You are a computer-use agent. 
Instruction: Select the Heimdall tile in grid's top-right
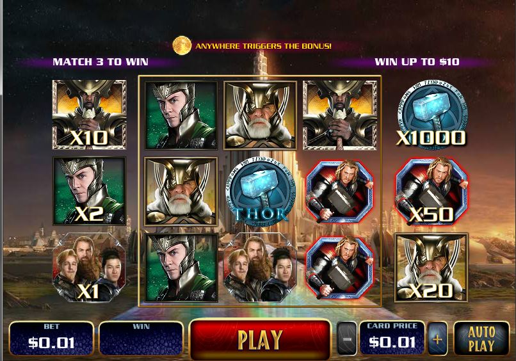point(339,115)
